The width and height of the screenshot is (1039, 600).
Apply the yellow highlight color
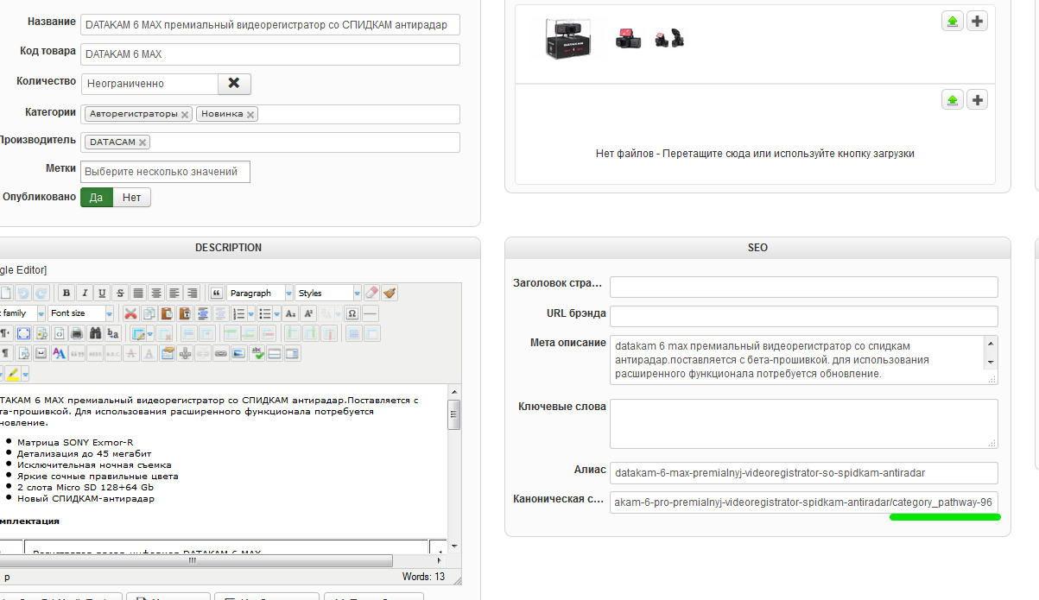click(13, 373)
